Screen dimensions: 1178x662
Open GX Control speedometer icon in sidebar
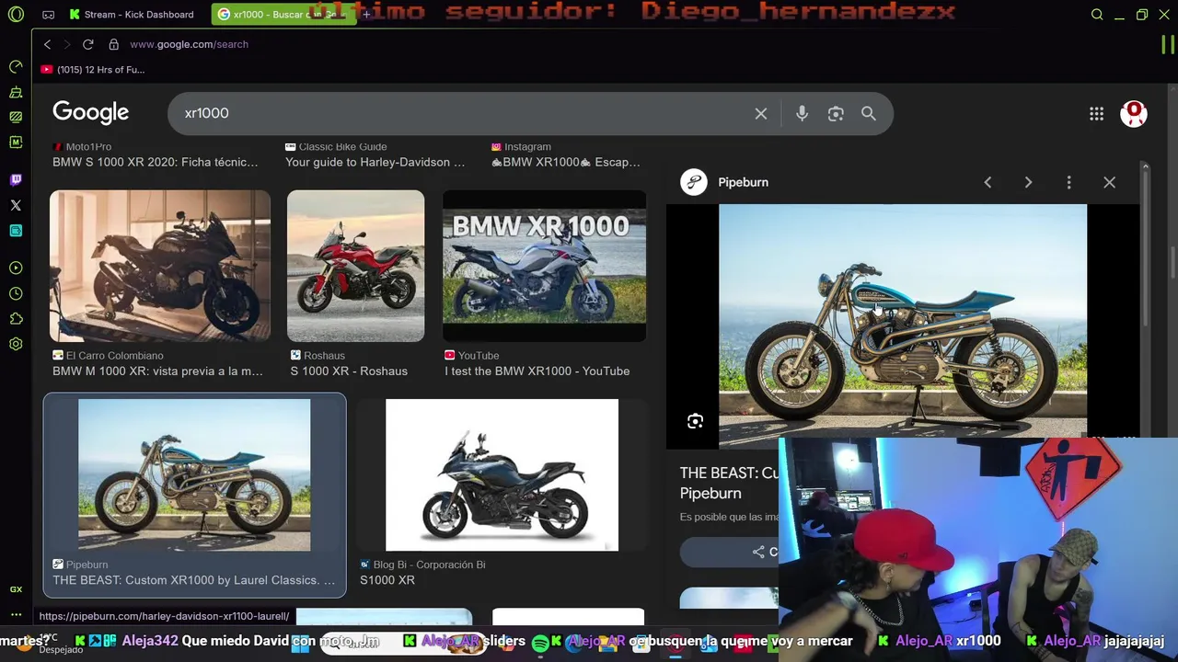coord(16,67)
